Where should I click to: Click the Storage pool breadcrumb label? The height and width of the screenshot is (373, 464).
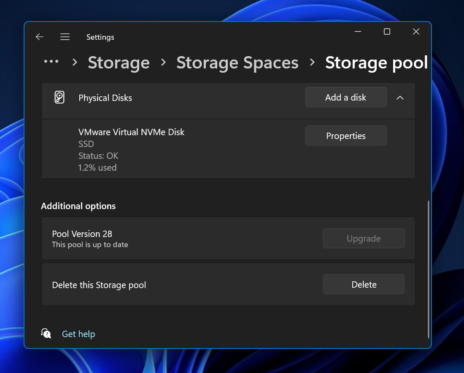coord(376,62)
